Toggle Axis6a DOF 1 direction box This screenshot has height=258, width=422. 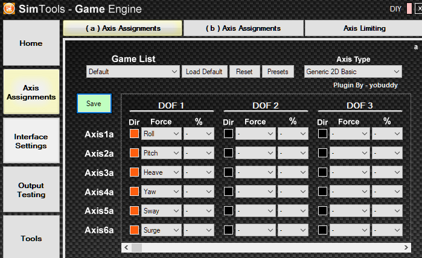(134, 230)
